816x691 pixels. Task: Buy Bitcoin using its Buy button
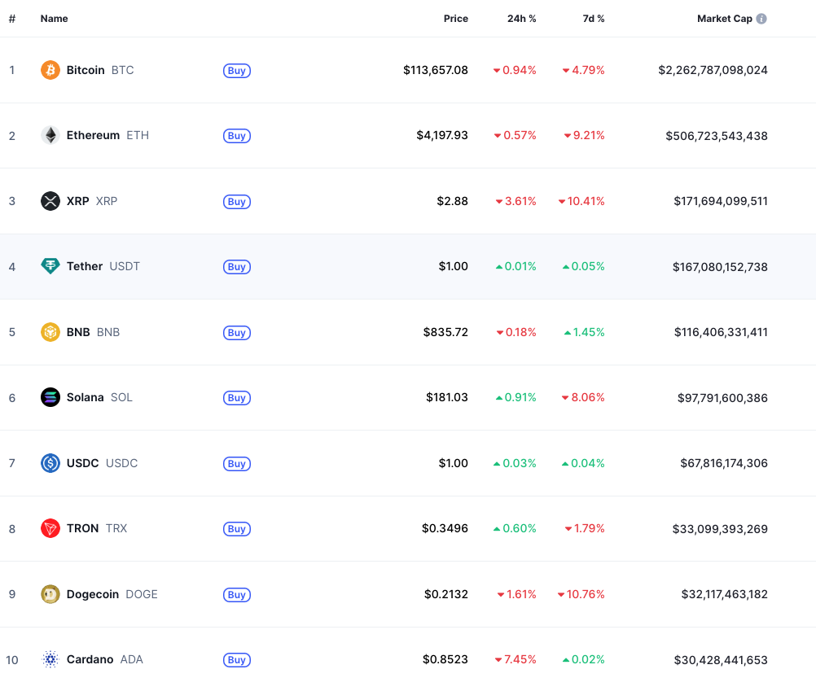pyautogui.click(x=237, y=71)
